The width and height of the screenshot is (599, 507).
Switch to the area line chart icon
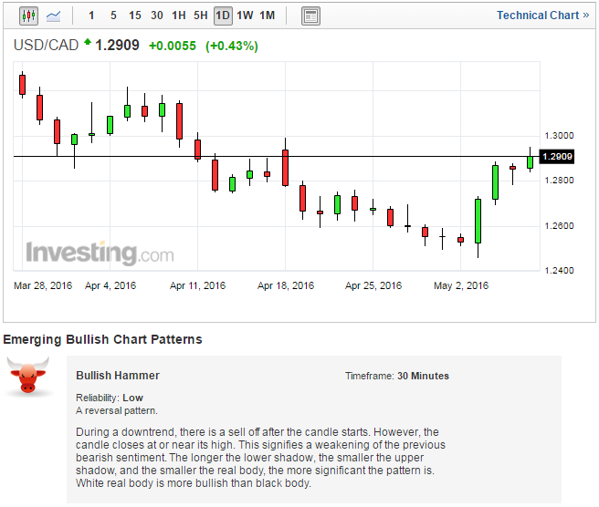pos(54,16)
